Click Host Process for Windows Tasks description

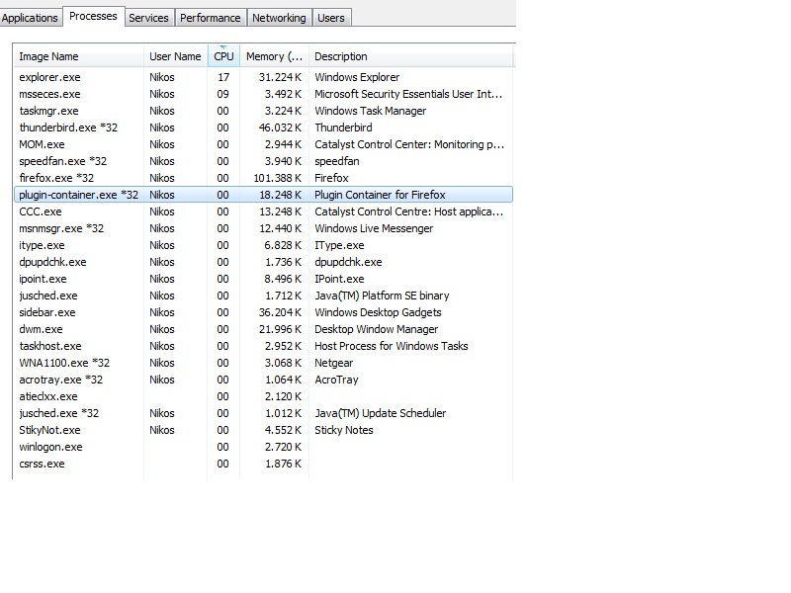pyautogui.click(x=392, y=346)
